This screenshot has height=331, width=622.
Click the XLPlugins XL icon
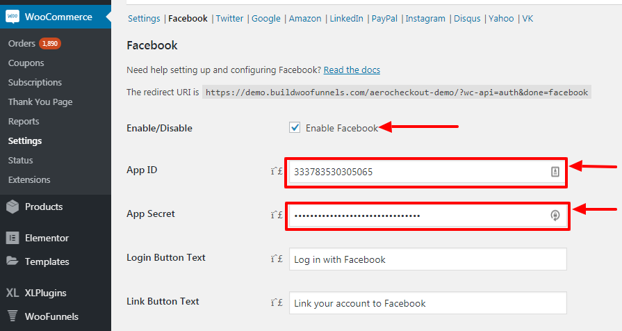point(13,293)
